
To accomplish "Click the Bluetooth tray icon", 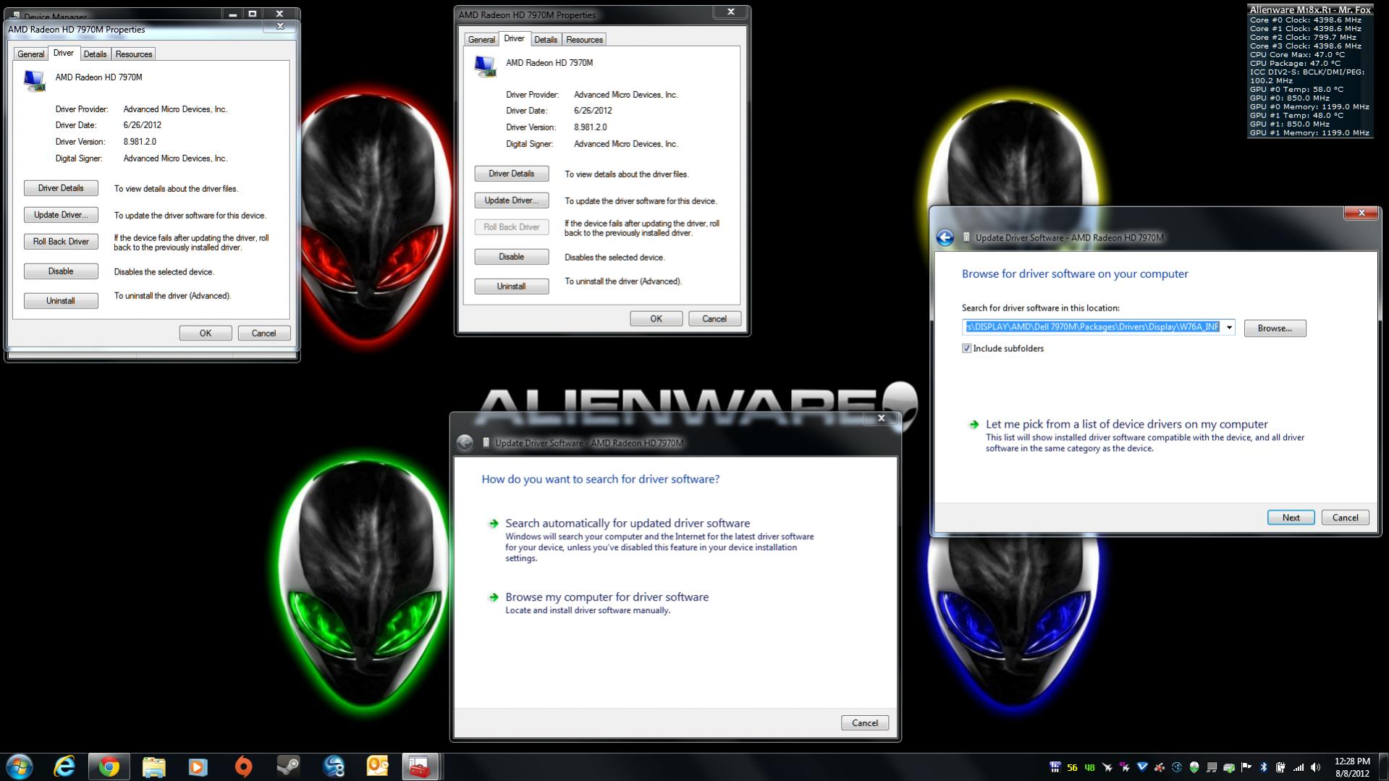I will point(1264,767).
